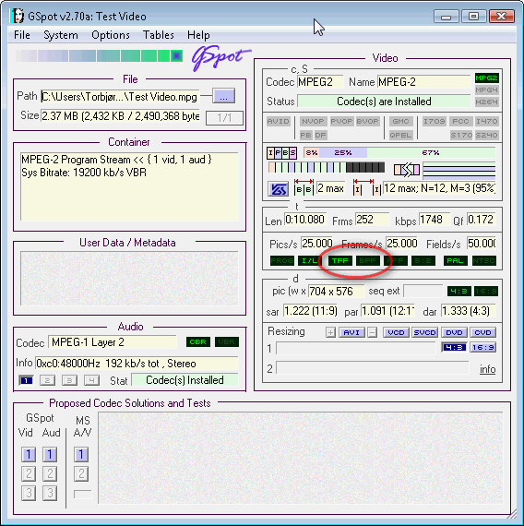The height and width of the screenshot is (526, 524).
Task: Open the Help menu
Action: 198,35
